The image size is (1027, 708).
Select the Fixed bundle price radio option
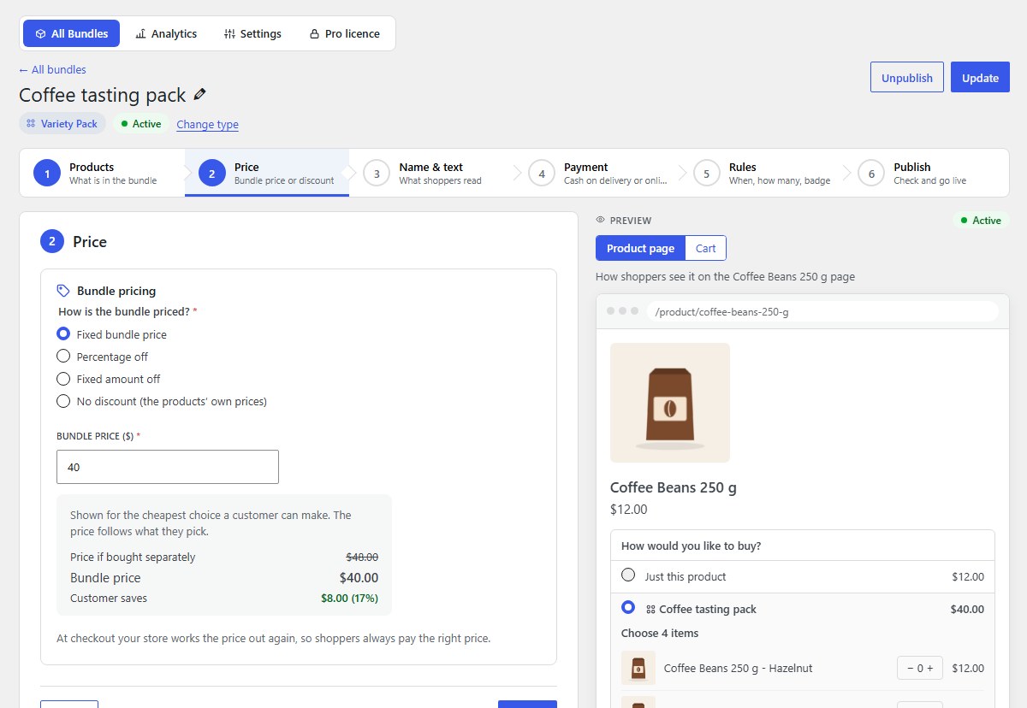63,334
